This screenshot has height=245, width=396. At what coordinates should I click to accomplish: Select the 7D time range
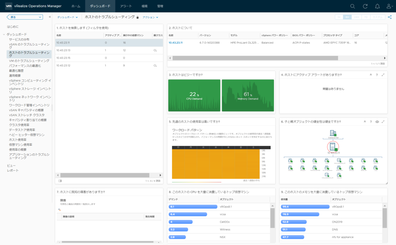366,17
